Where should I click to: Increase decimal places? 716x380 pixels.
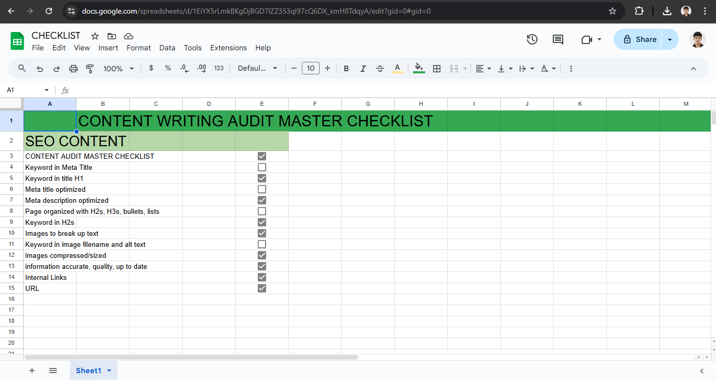[202, 68]
